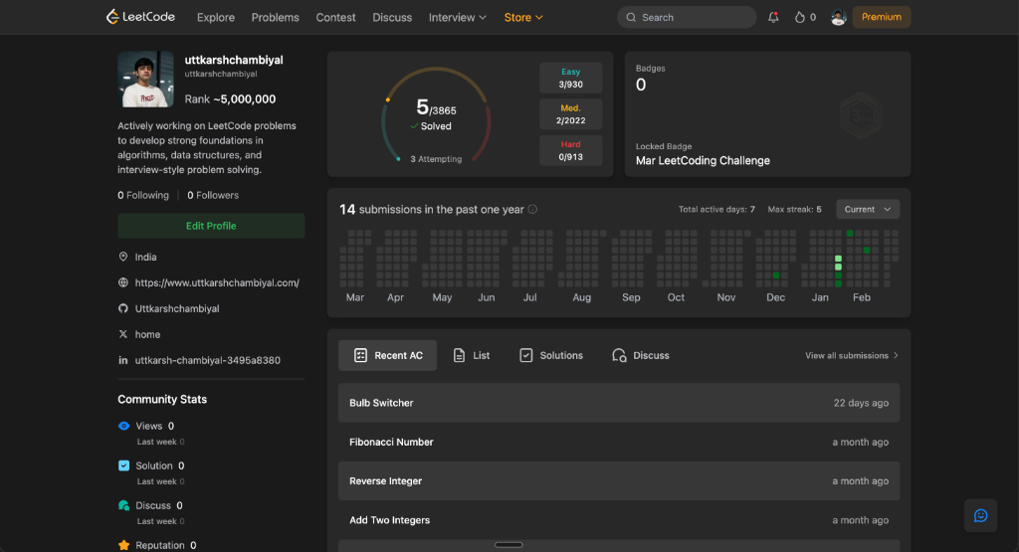Select the Recent AC tab

[388, 355]
